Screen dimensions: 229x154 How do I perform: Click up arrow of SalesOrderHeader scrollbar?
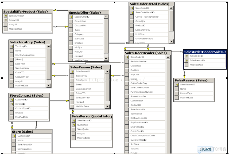coord(168,57)
